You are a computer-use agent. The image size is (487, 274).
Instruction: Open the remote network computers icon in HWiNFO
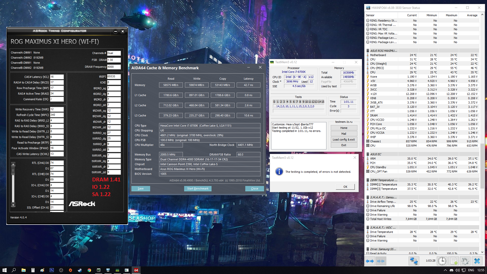click(414, 261)
